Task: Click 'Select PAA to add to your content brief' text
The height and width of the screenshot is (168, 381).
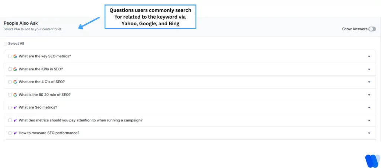Action: click(33, 29)
